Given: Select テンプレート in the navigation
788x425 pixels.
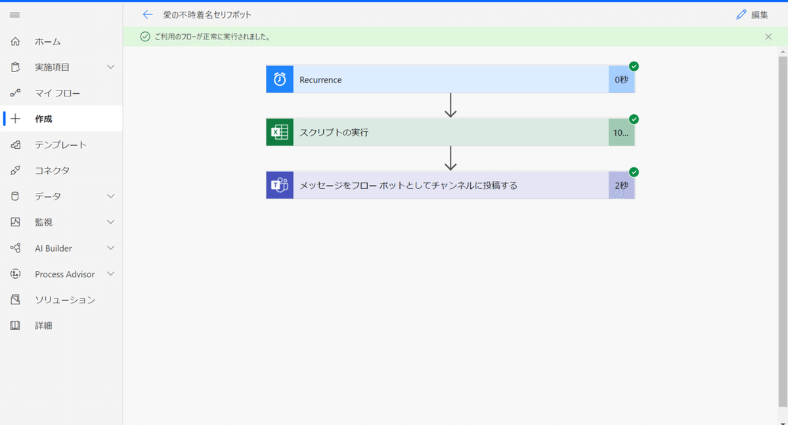Looking at the screenshot, I should [60, 145].
